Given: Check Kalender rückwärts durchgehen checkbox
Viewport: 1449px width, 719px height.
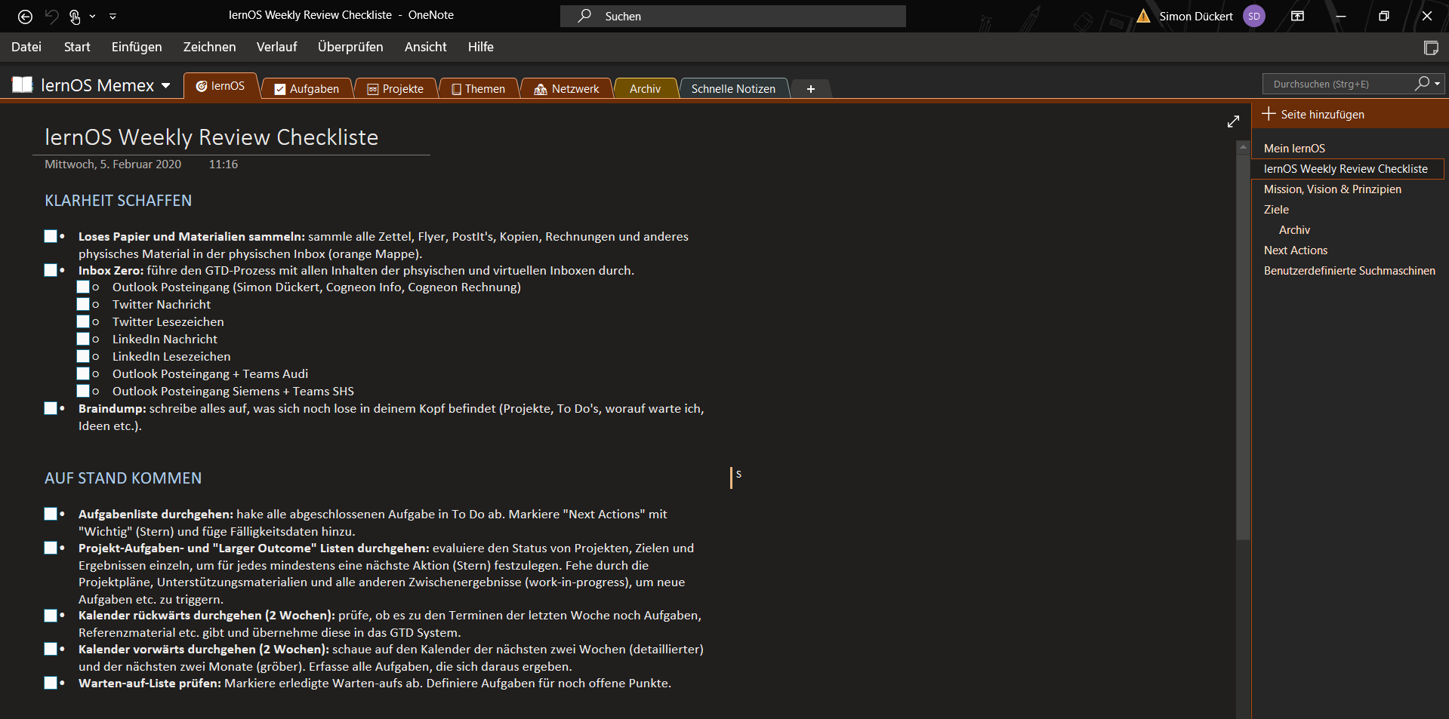Looking at the screenshot, I should pos(51,616).
